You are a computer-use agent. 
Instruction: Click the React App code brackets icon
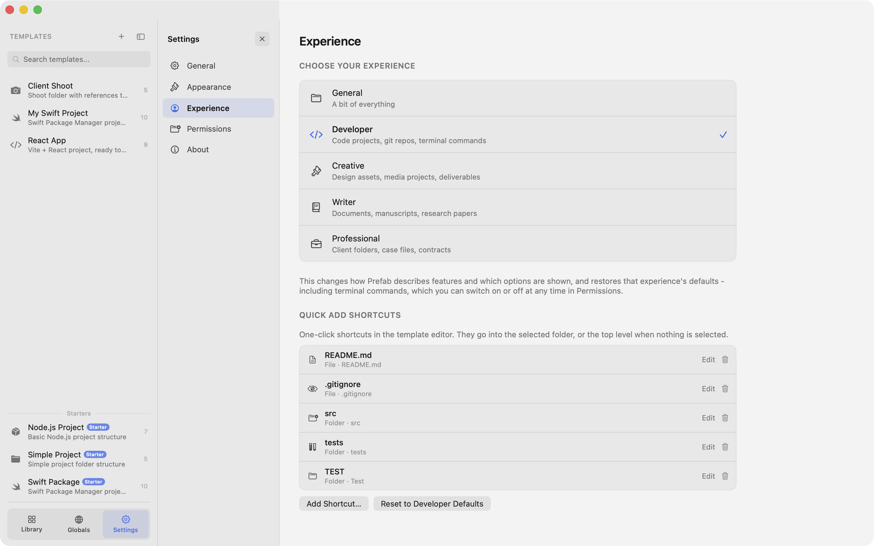click(x=15, y=145)
